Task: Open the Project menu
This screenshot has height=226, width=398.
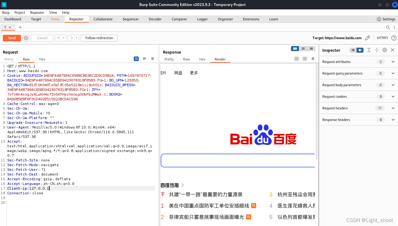Action: (x=20, y=13)
